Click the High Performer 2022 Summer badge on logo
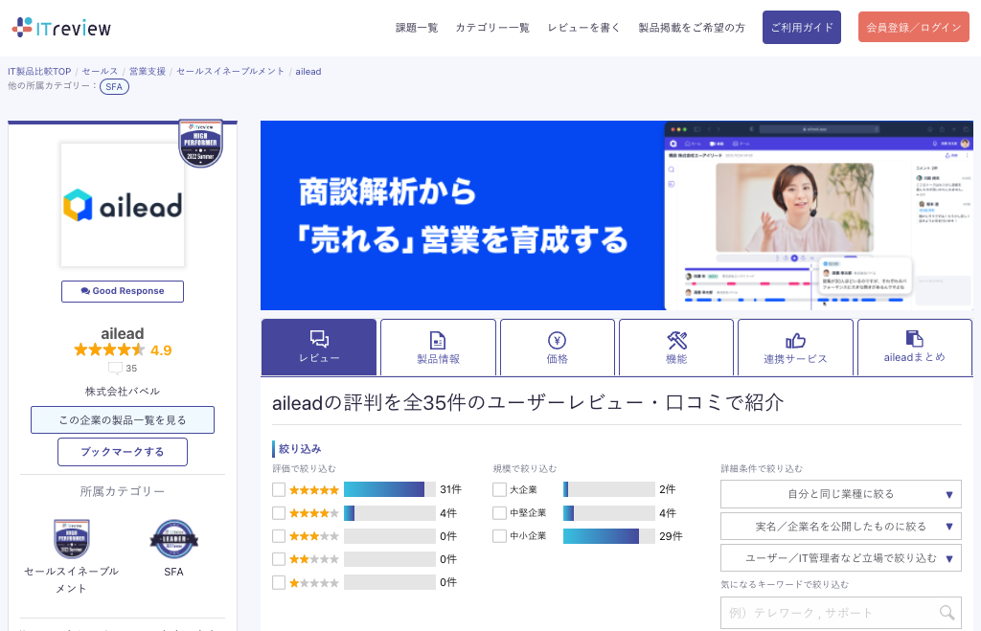981x631 pixels. tap(200, 144)
